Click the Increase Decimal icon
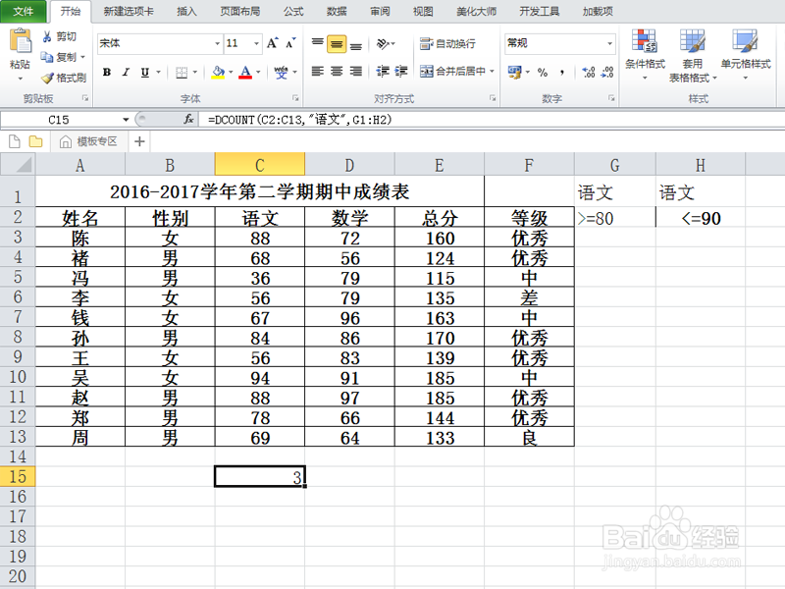Viewport: 785px width, 589px height. coord(589,72)
